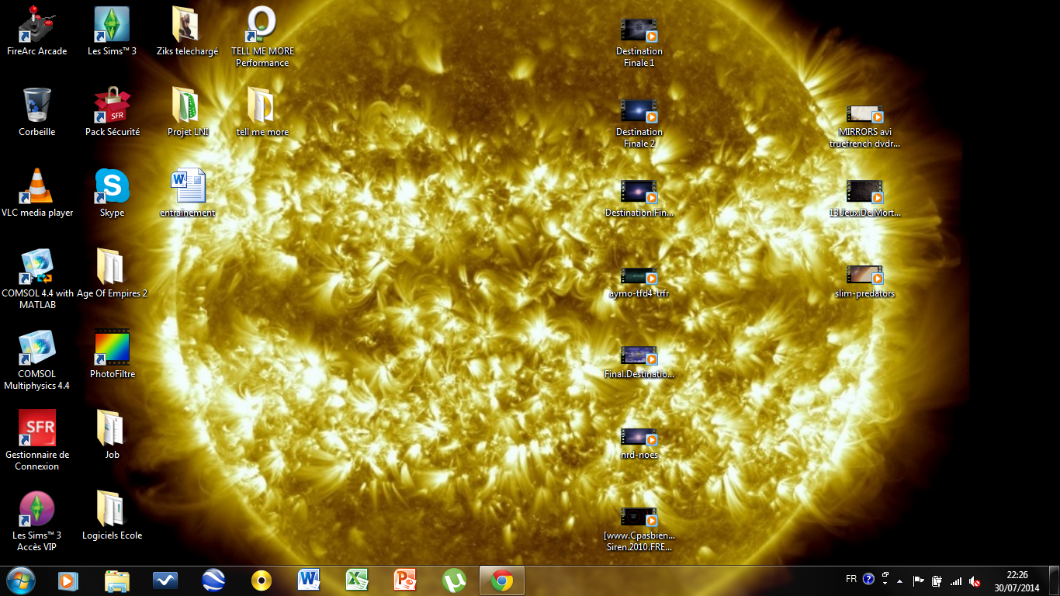Click the muted volume speaker icon
This screenshot has height=596, width=1060.
[975, 580]
